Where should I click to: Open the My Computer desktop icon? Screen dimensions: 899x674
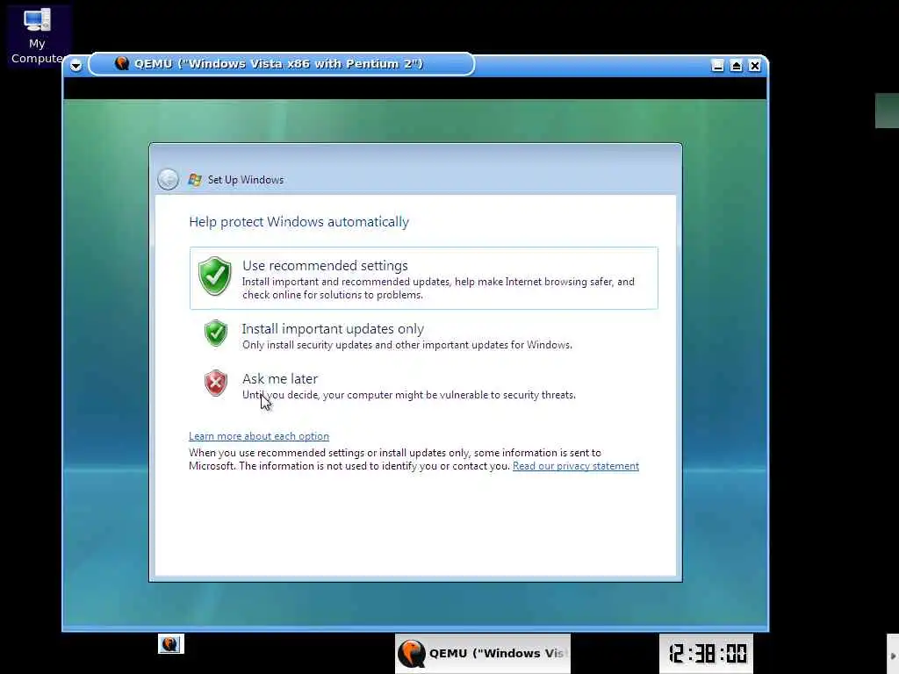[x=37, y=36]
